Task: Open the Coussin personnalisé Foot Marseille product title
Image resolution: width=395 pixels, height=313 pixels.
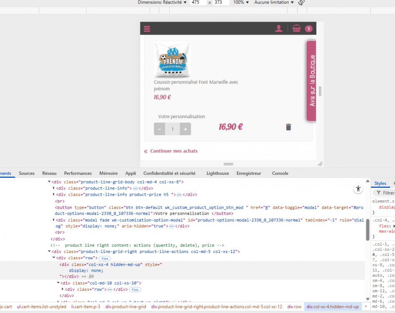Action: (x=196, y=86)
